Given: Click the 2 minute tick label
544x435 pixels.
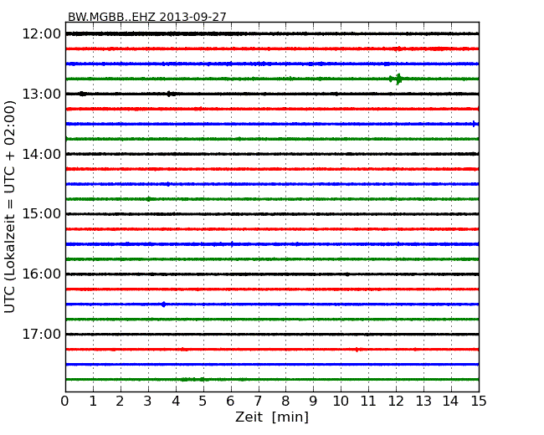Looking at the screenshot, I should click(121, 402).
